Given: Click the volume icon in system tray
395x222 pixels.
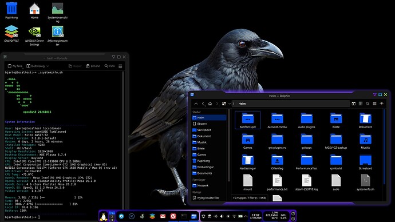Looking at the screenshot, I should coord(222,216).
